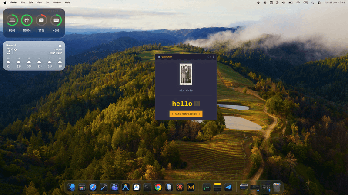Click the flashcard photo thumbnail
This screenshot has width=348, height=195.
coord(186,74)
